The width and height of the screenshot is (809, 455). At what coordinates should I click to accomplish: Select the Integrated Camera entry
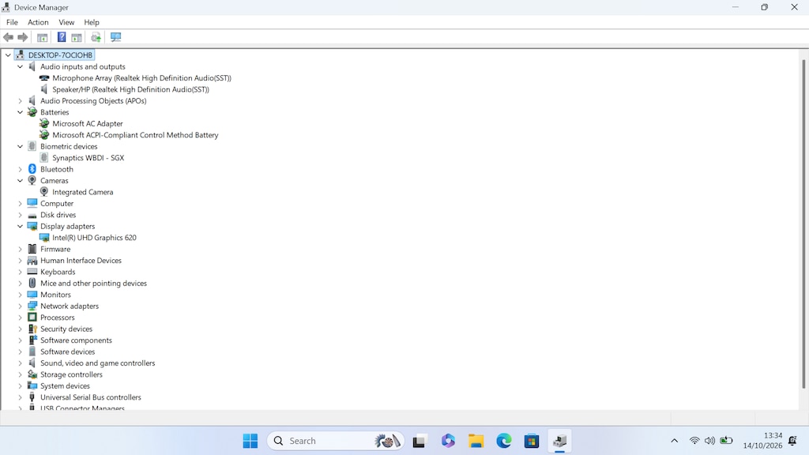tap(82, 192)
